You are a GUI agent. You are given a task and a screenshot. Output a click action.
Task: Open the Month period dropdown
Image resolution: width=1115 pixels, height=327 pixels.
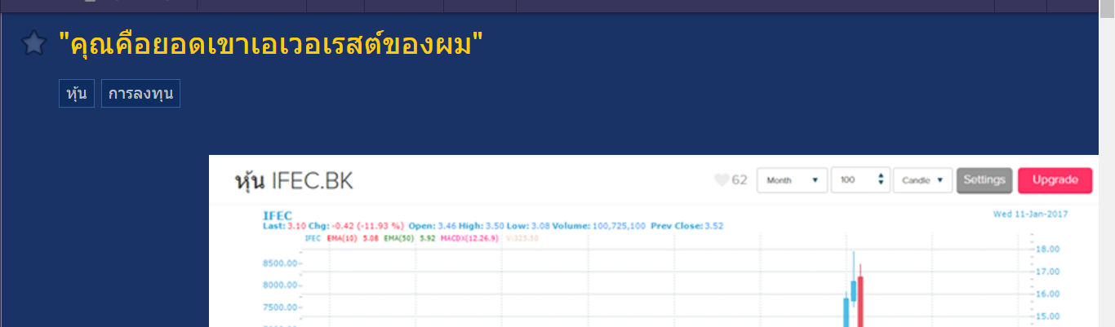click(x=792, y=180)
